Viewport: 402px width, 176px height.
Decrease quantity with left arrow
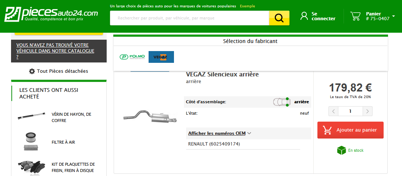333,111
